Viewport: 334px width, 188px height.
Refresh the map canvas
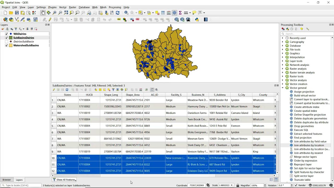coord(117,13)
